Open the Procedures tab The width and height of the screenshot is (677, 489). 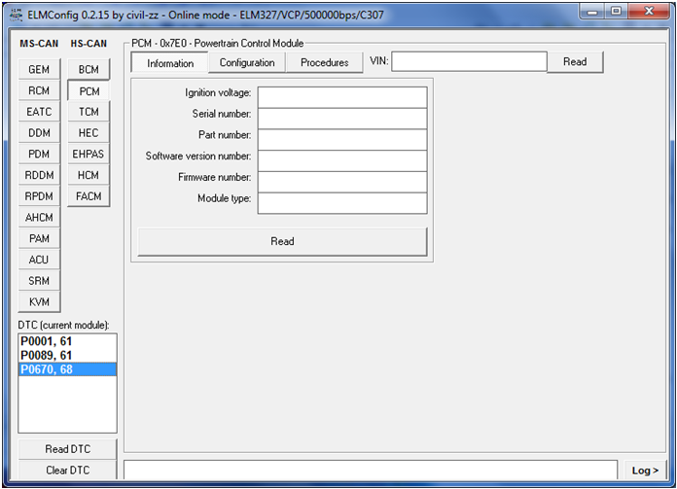(x=324, y=62)
